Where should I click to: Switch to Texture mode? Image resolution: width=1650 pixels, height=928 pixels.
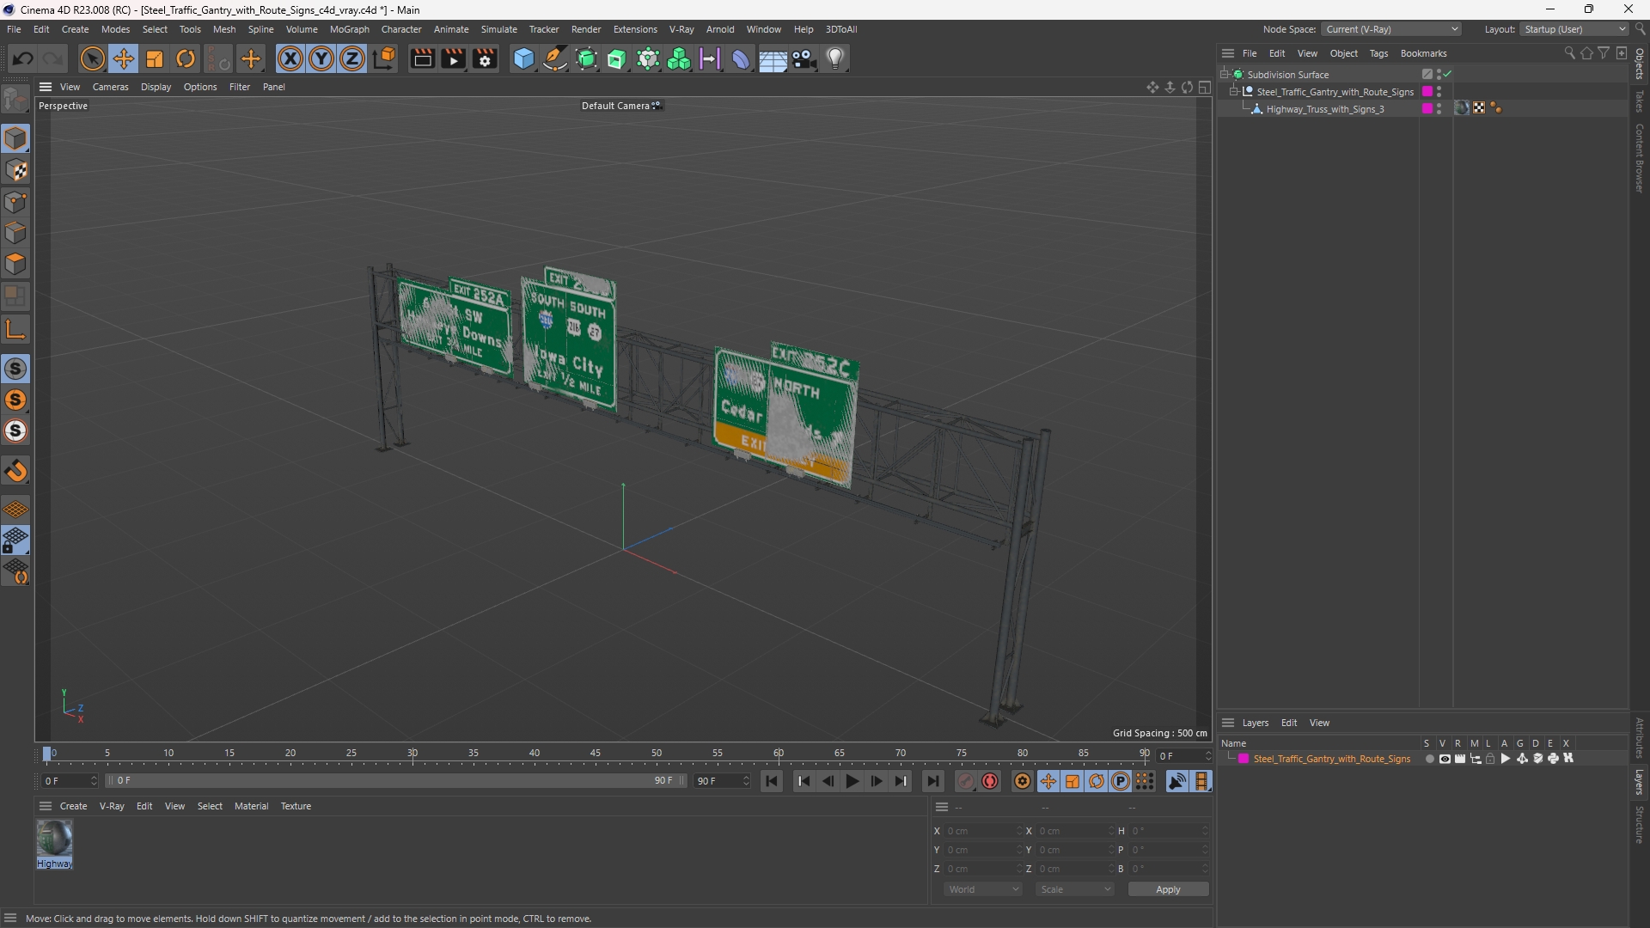15,170
